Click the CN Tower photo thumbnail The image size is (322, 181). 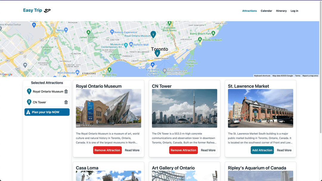pos(185,108)
